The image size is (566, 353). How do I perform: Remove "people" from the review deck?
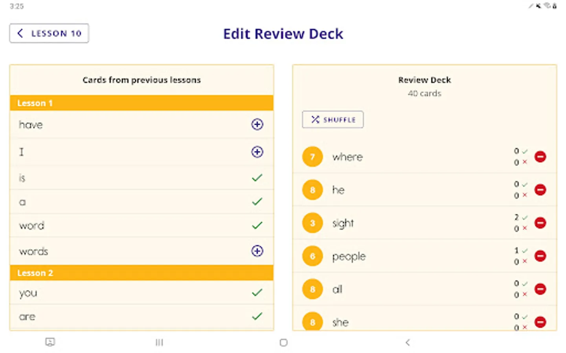tap(540, 256)
